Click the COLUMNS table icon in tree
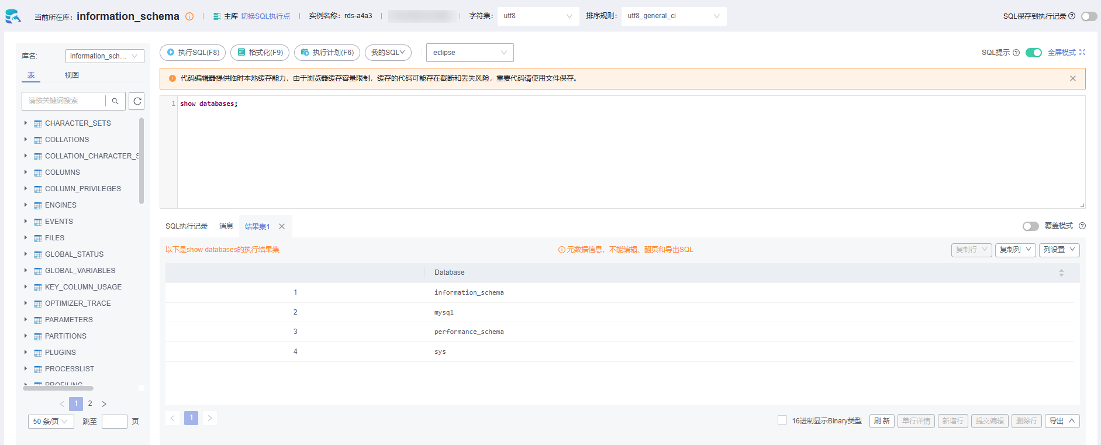1101x445 pixels. coord(38,173)
